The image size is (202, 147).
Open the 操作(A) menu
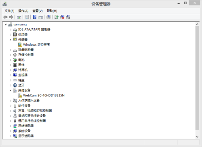pyautogui.click(x=23, y=11)
